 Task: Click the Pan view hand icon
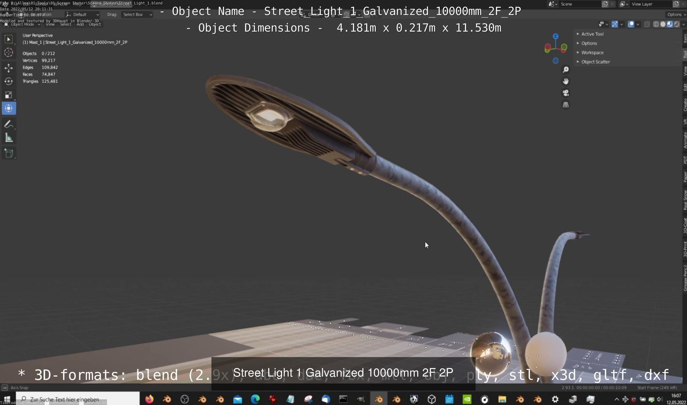point(566,81)
